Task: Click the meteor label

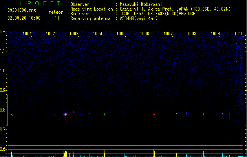Action: click(56, 12)
